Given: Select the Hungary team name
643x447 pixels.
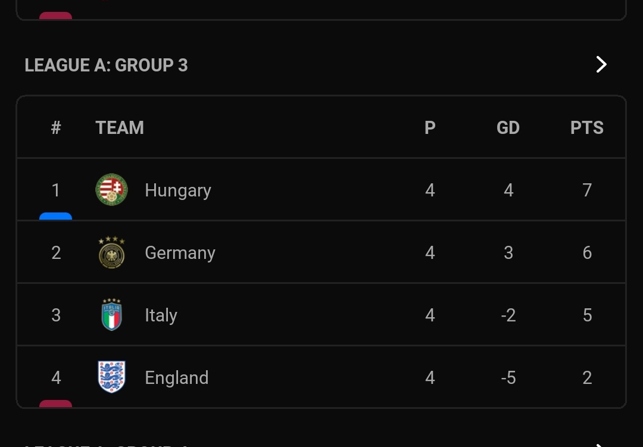Looking at the screenshot, I should tap(178, 190).
